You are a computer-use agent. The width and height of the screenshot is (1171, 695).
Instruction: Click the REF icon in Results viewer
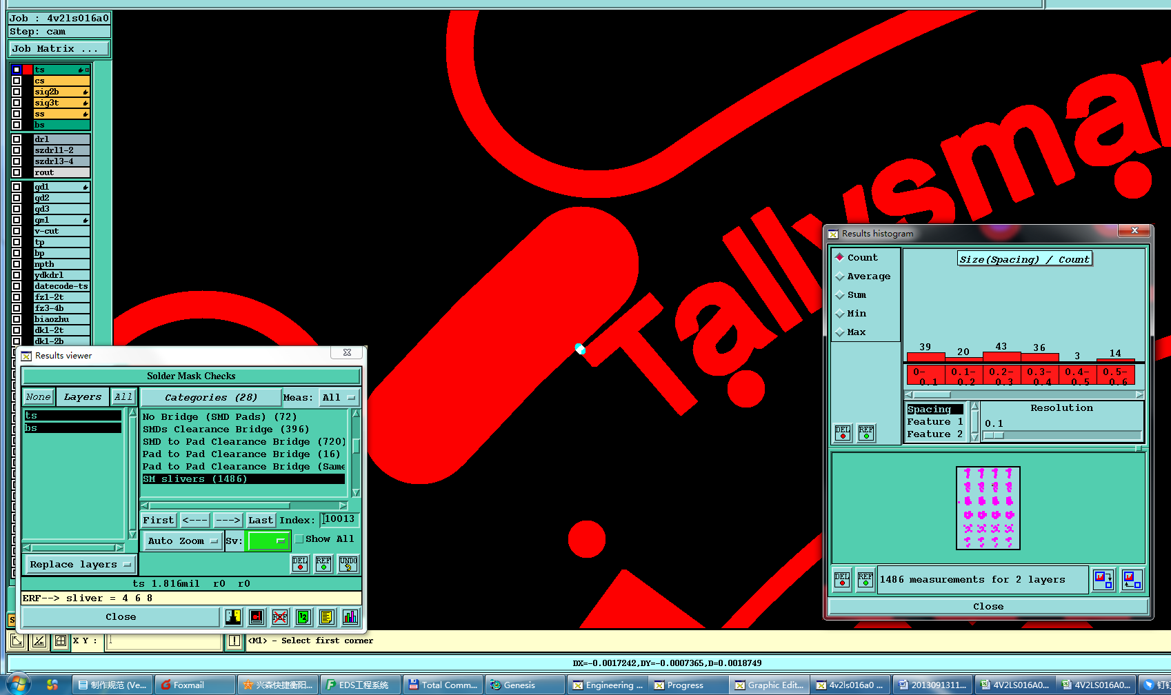coord(323,564)
